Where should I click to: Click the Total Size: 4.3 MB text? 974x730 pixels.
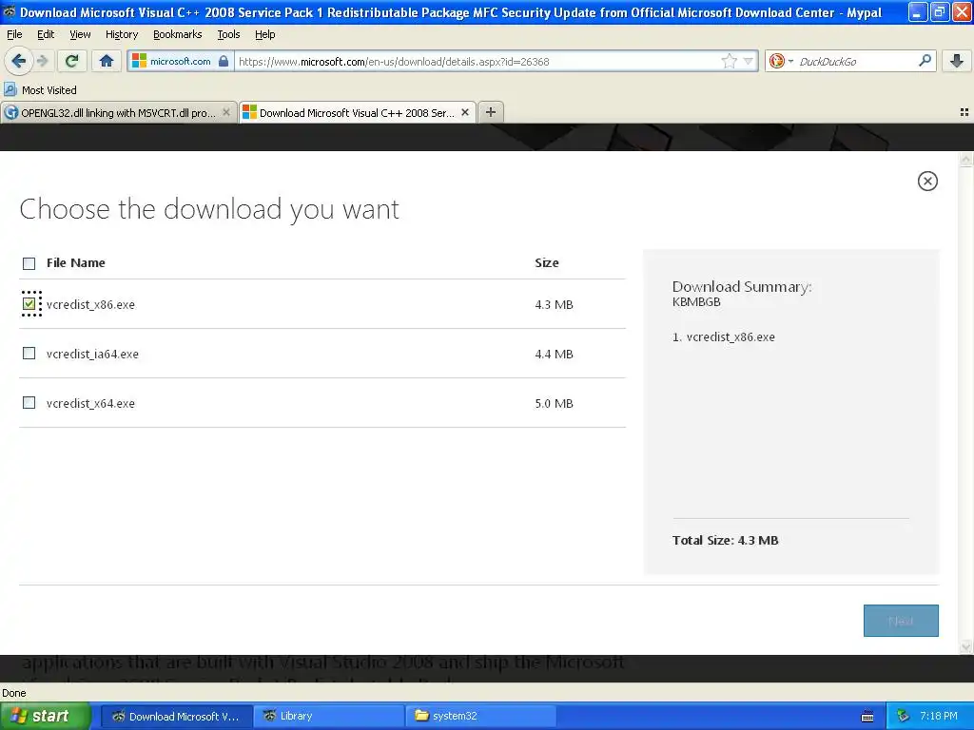pos(725,540)
